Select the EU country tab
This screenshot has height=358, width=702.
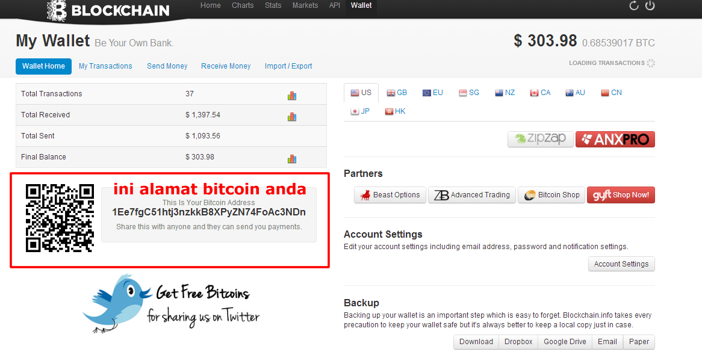[x=432, y=93]
